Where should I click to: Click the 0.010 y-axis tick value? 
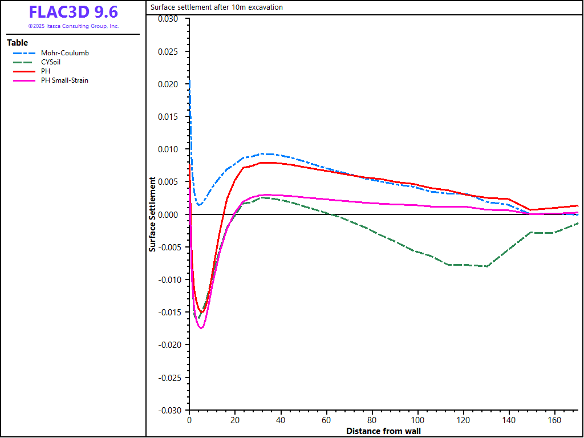[168, 149]
